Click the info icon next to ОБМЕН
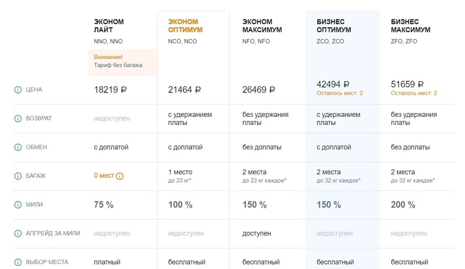 point(18,147)
